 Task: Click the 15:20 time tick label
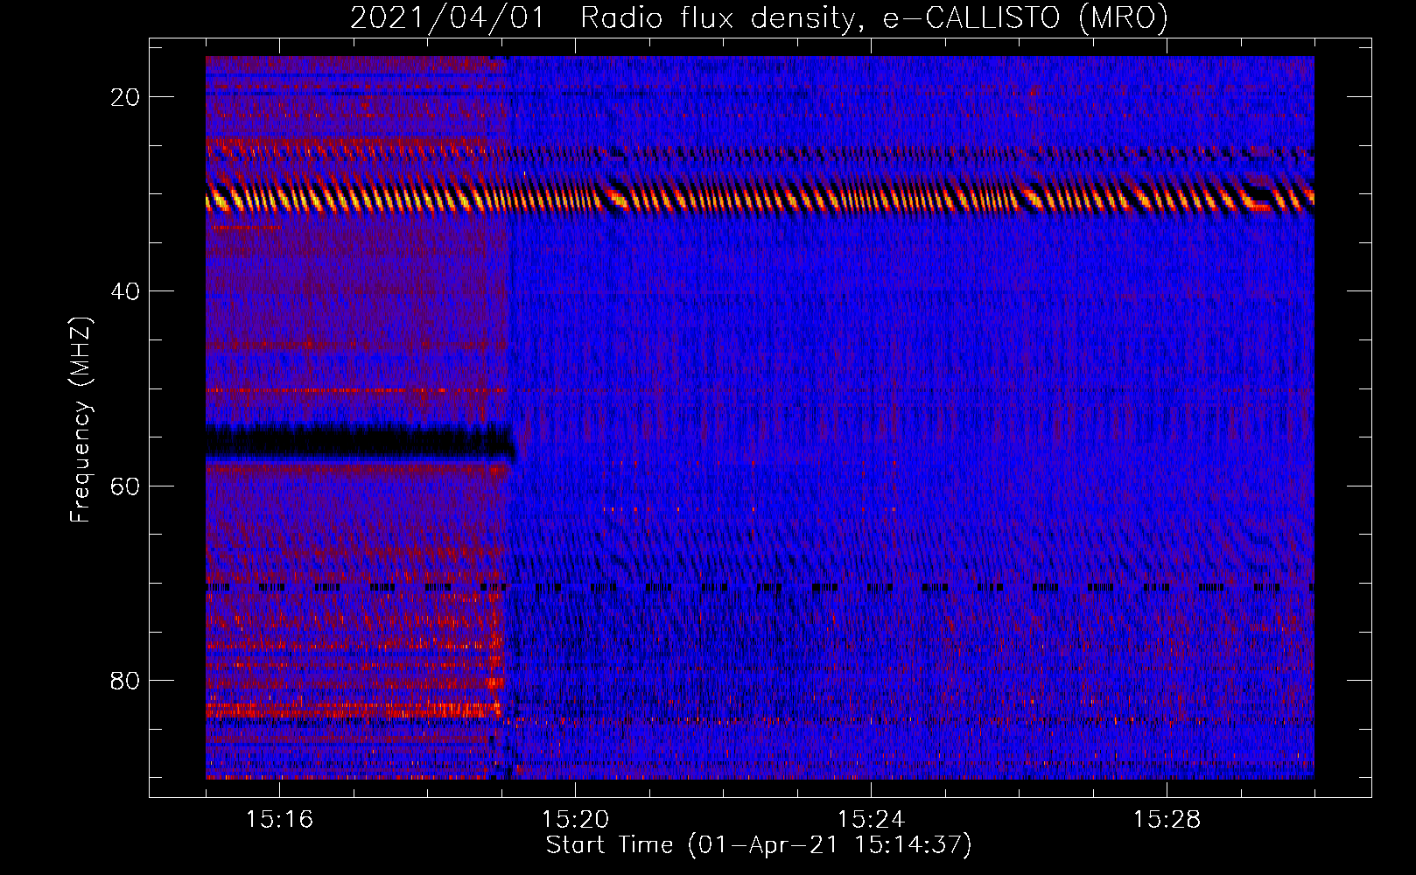[x=575, y=819]
